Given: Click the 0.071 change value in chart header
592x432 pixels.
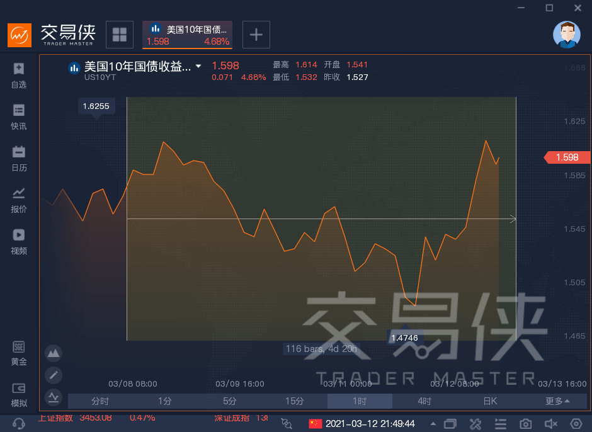Looking at the screenshot, I should (x=222, y=77).
